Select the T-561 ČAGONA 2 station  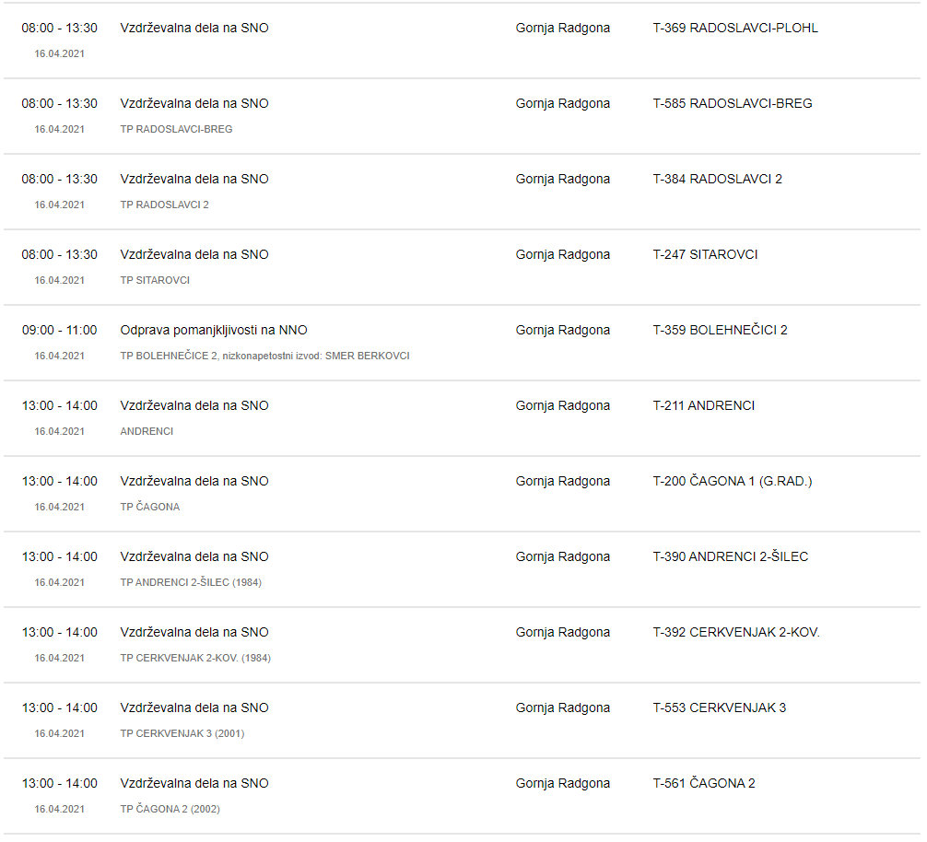pyautogui.click(x=703, y=783)
